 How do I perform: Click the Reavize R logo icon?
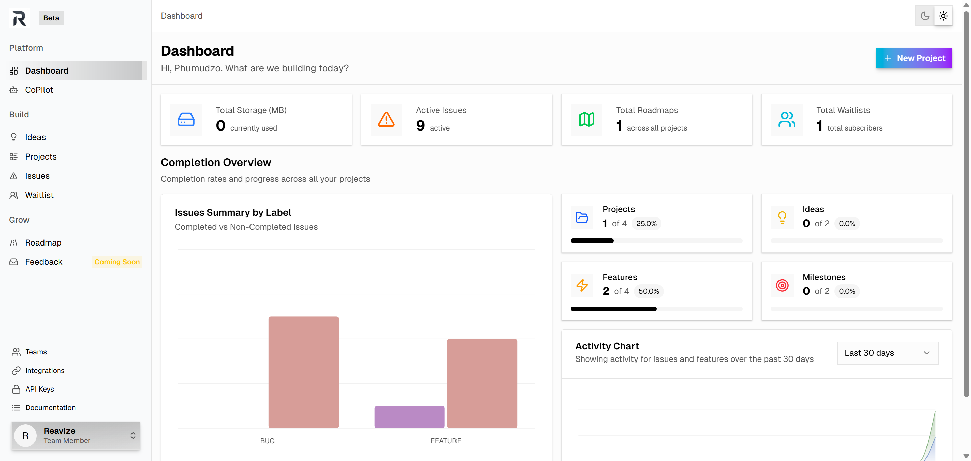19,18
